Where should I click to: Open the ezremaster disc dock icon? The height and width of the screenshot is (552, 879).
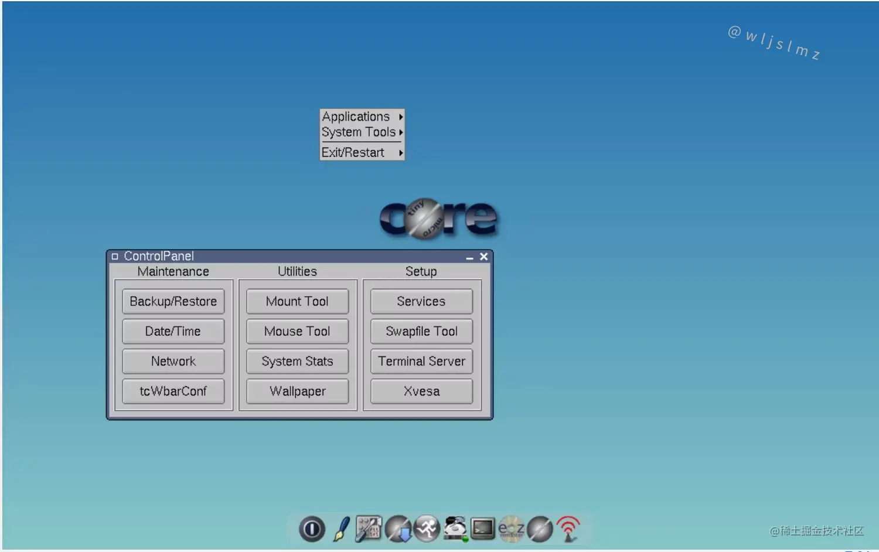coord(511,529)
